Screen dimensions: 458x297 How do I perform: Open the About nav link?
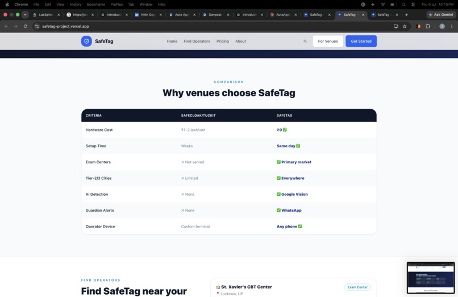(241, 41)
